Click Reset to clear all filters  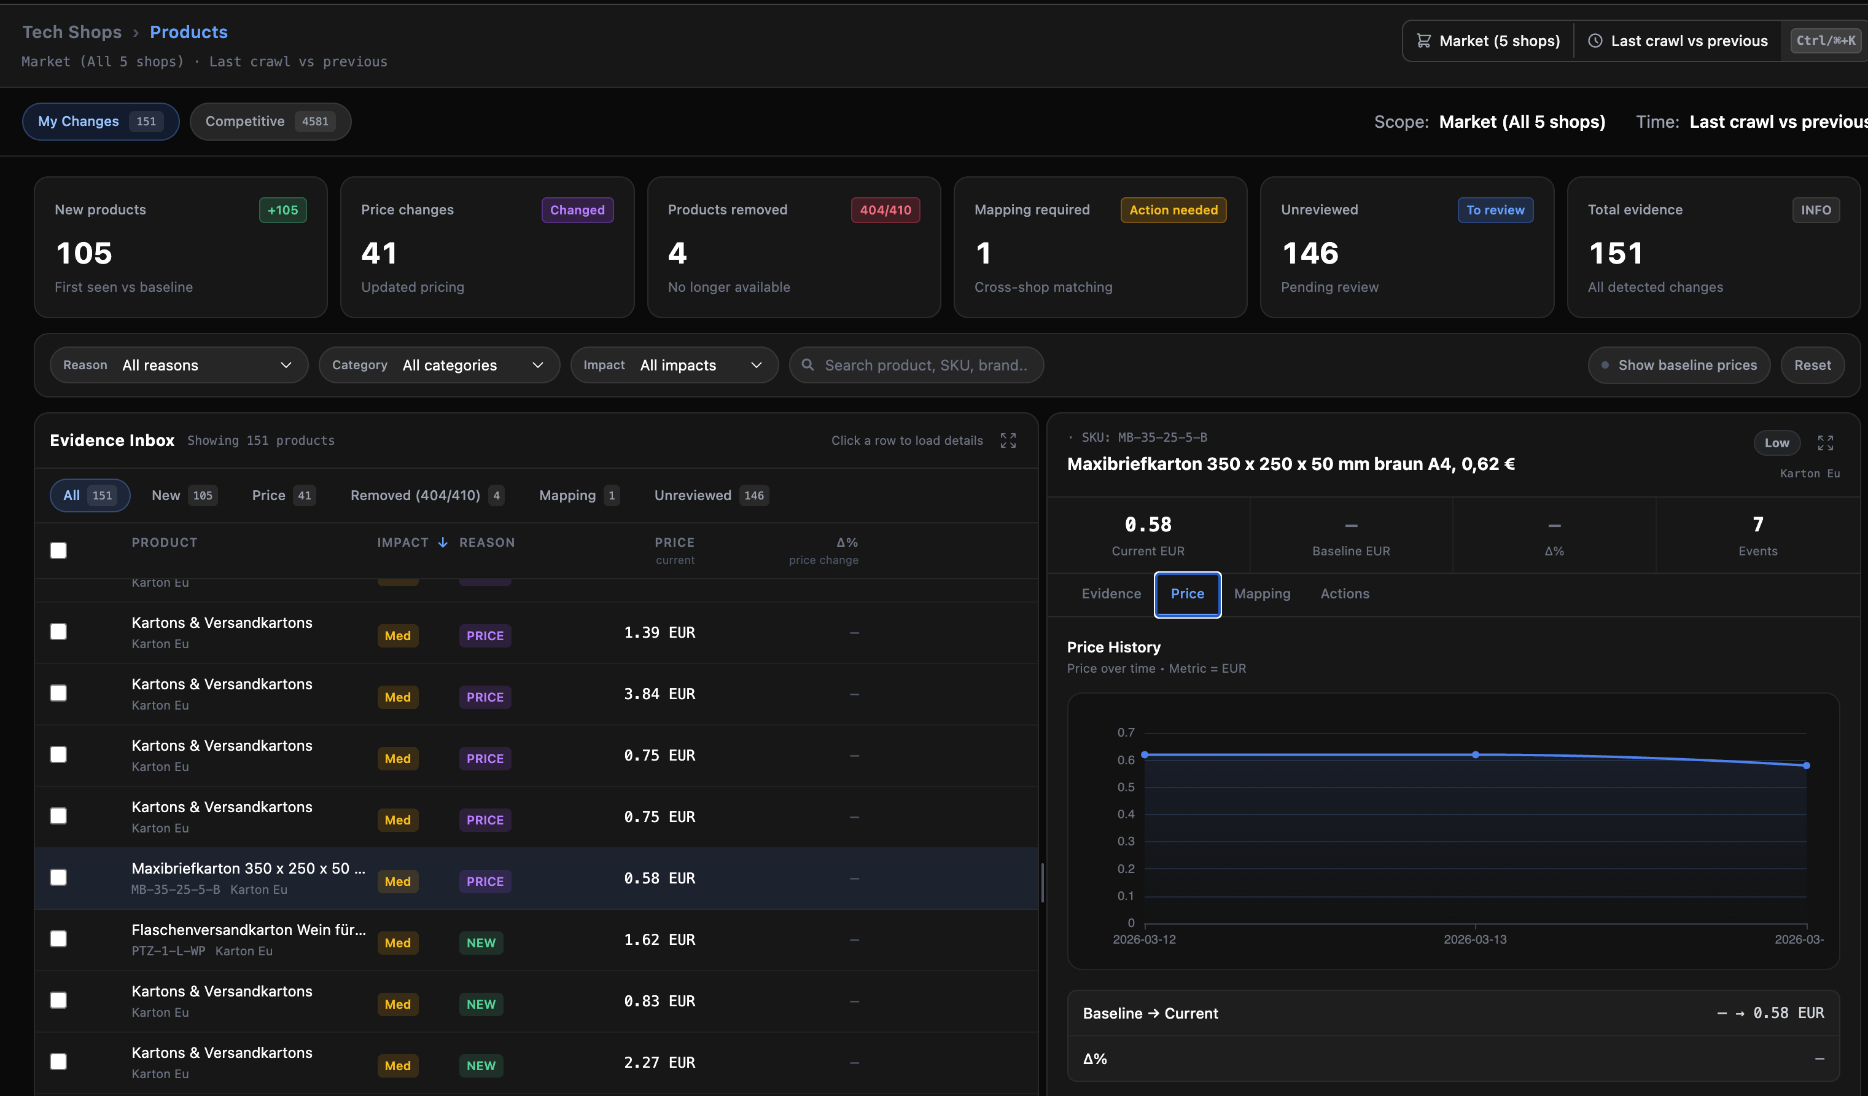1812,365
